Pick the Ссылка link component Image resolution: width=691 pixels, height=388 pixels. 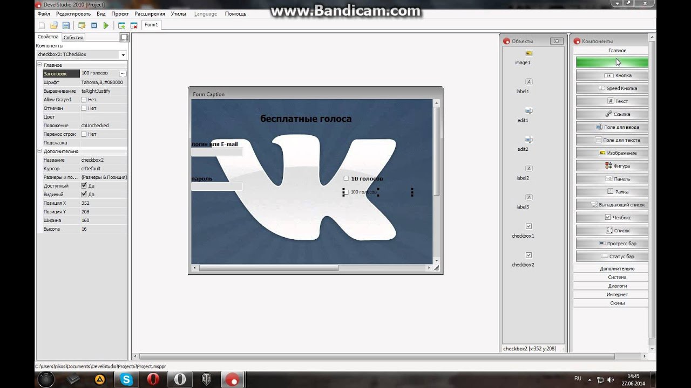tap(612, 114)
